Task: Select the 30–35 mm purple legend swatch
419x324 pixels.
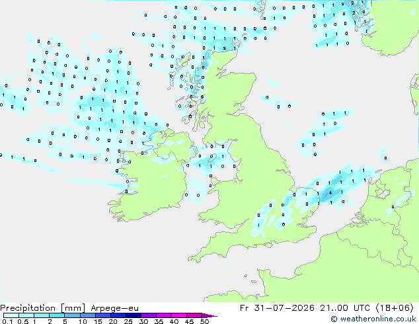Action: tap(149, 315)
